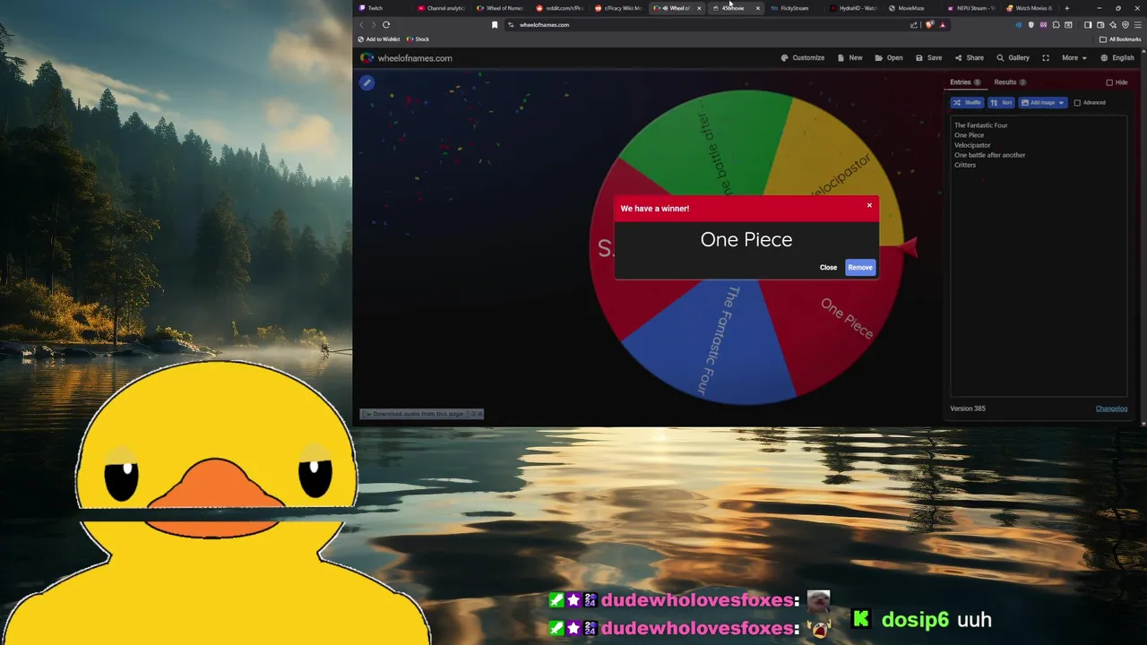Open the wheel Gallery

[x=1013, y=58]
